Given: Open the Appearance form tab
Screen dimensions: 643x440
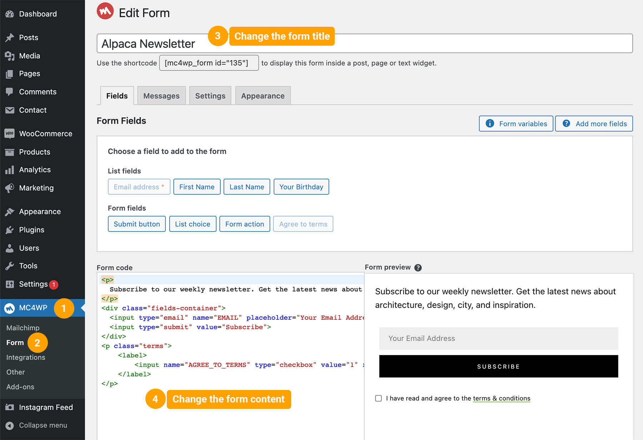Looking at the screenshot, I should point(263,96).
